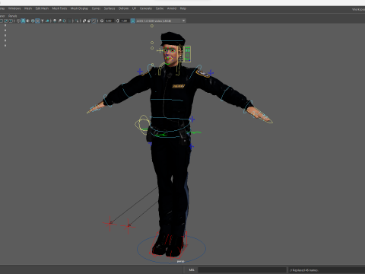Click the MEL command line input

(242, 270)
